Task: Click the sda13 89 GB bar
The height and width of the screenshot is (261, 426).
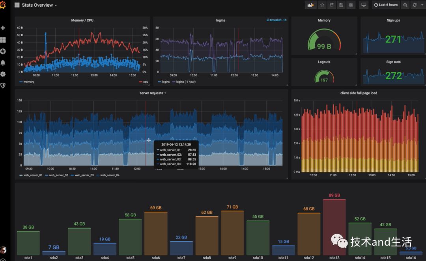Action: click(334, 227)
